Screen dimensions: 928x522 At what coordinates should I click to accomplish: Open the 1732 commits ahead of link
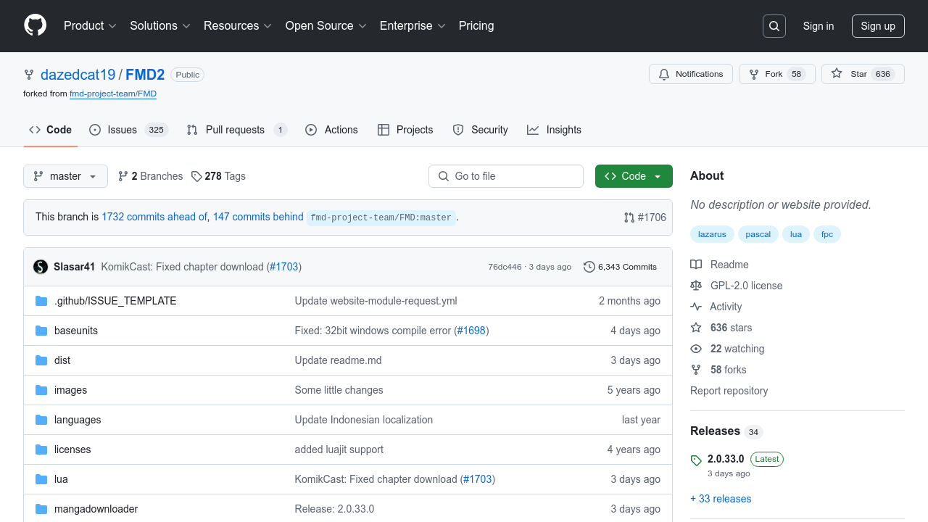(x=154, y=217)
